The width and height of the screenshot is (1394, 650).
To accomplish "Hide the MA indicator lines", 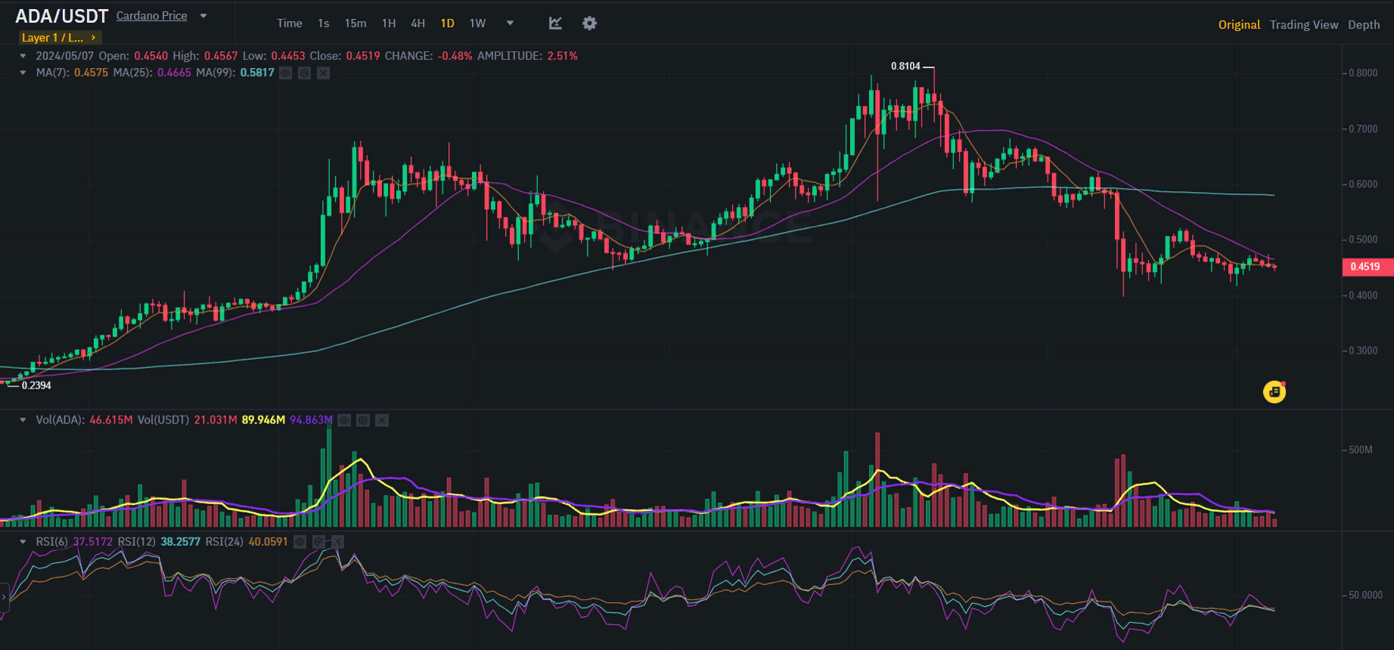I will (x=285, y=73).
